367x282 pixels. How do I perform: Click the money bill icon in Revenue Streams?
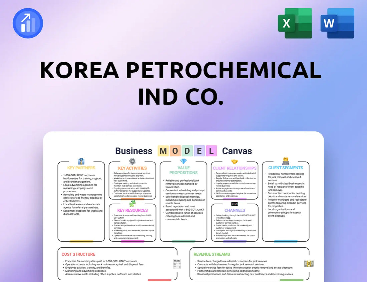coord(309,264)
